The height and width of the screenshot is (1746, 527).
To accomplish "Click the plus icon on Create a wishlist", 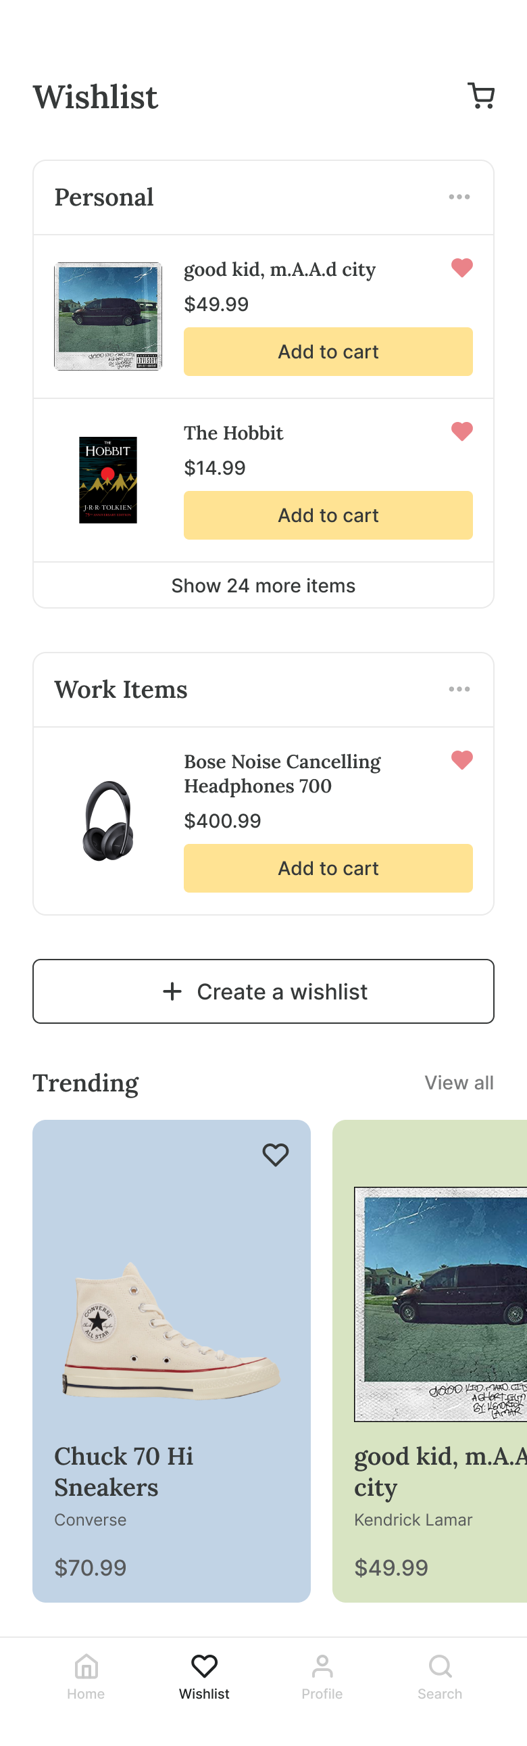I will [x=172, y=991].
